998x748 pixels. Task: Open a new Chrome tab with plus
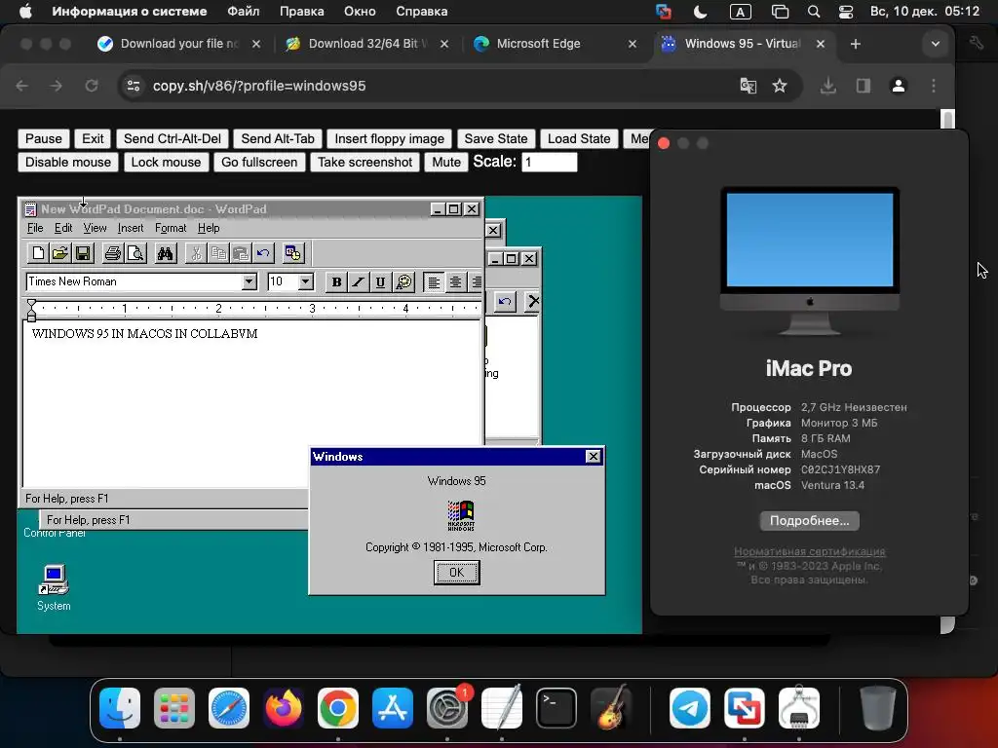pyautogui.click(x=856, y=44)
